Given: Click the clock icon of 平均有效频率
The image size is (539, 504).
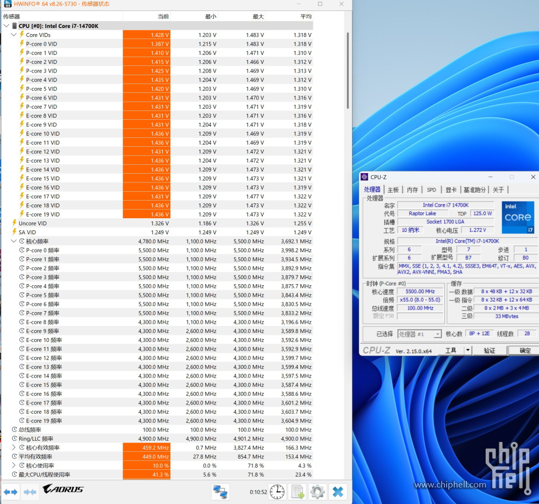Looking at the screenshot, I should 14,456.
